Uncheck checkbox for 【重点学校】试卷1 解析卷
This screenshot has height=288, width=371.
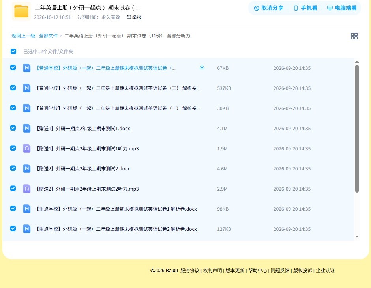point(13,208)
